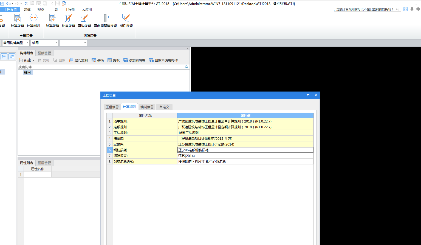Open 比重设置 rebar weight settings
The image size is (421, 245).
click(x=69, y=21)
